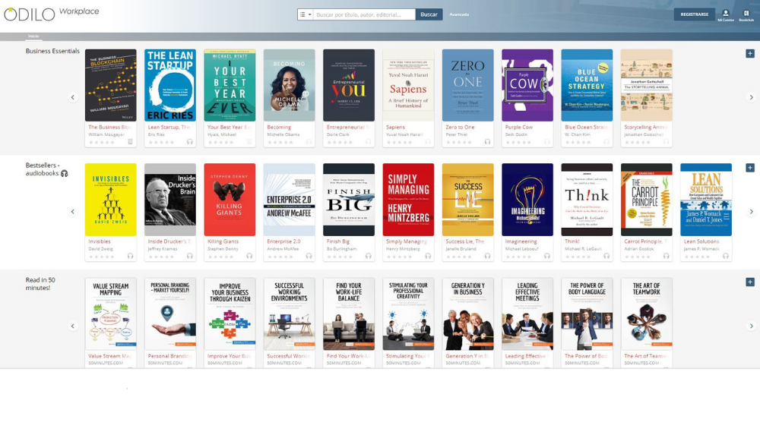Open Avanzada advanced search link
This screenshot has width=760, height=429.
tap(459, 14)
